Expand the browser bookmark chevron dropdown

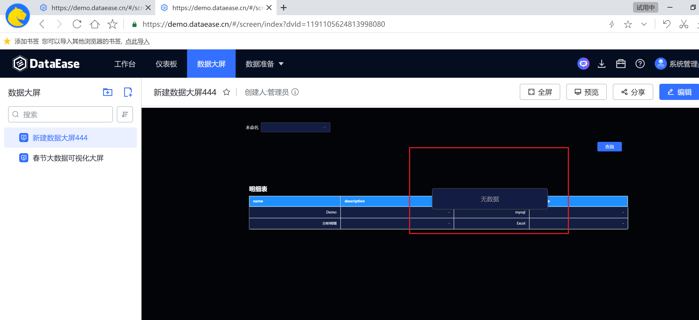click(644, 24)
